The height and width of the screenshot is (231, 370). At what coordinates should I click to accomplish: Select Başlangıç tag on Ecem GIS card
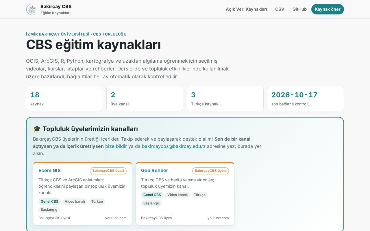point(49,210)
